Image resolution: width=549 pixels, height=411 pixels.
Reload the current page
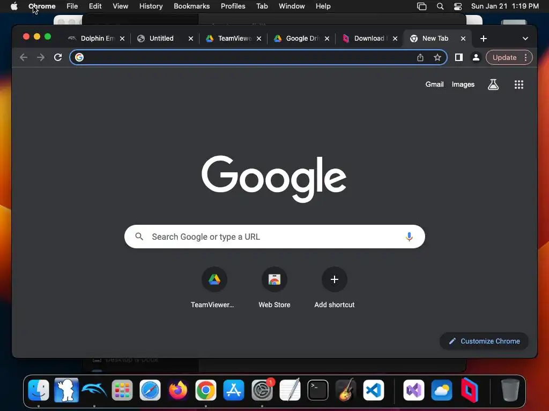(58, 57)
